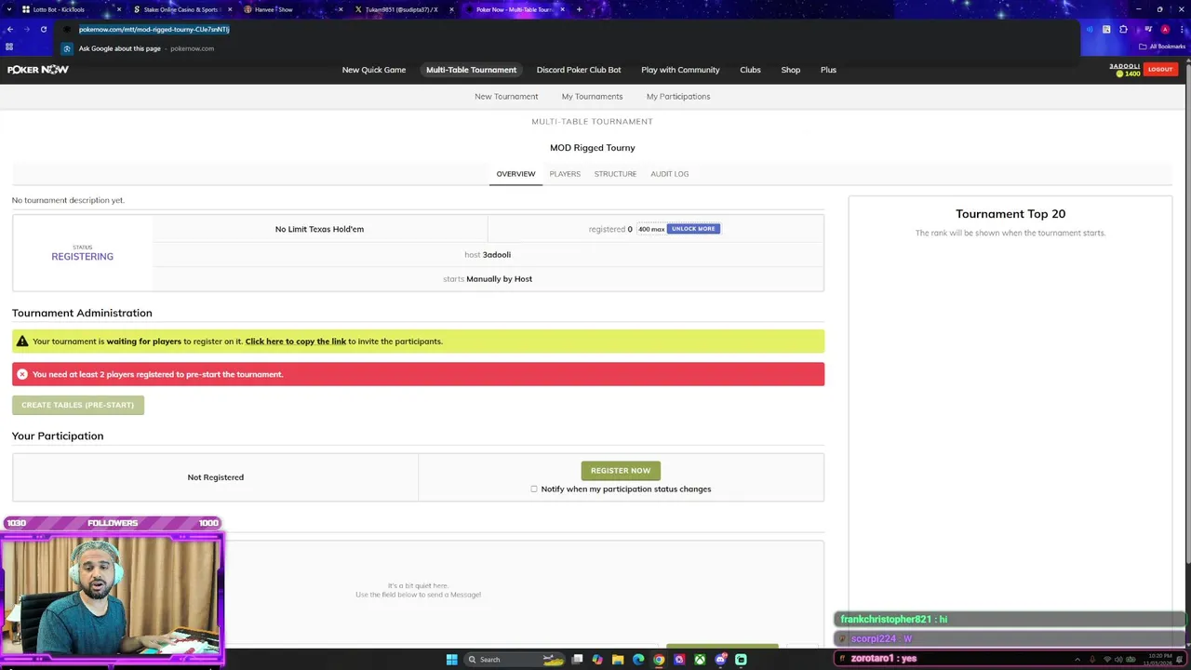Image resolution: width=1191 pixels, height=670 pixels.
Task: Switch to the PLAYERS tab
Action: click(565, 174)
